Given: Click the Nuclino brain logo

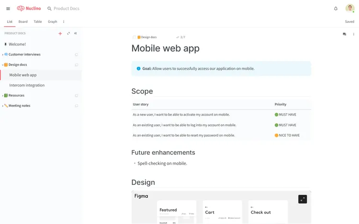Looking at the screenshot, I should click(x=21, y=9).
